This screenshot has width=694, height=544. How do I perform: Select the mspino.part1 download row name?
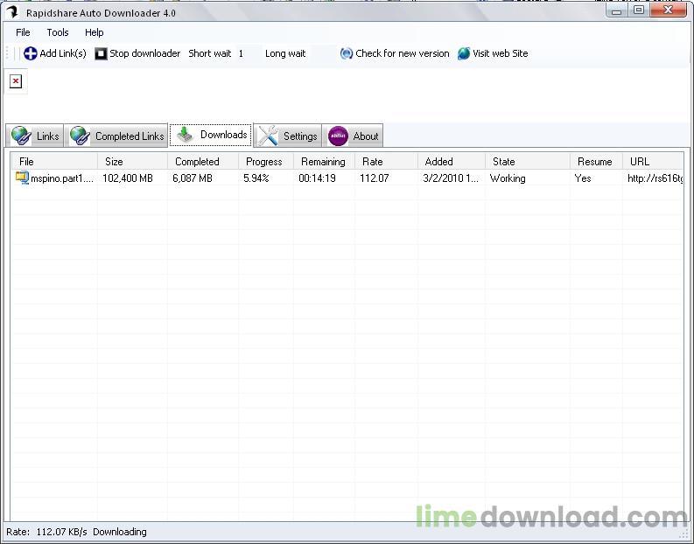pos(62,178)
